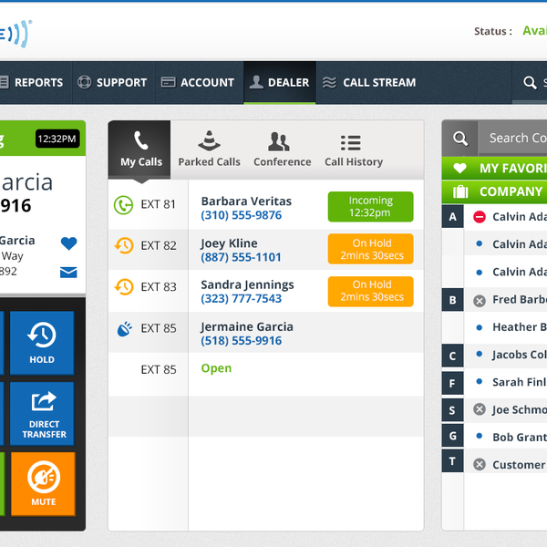Open the Support section
Image resolution: width=547 pixels, height=547 pixels.
coord(112,82)
